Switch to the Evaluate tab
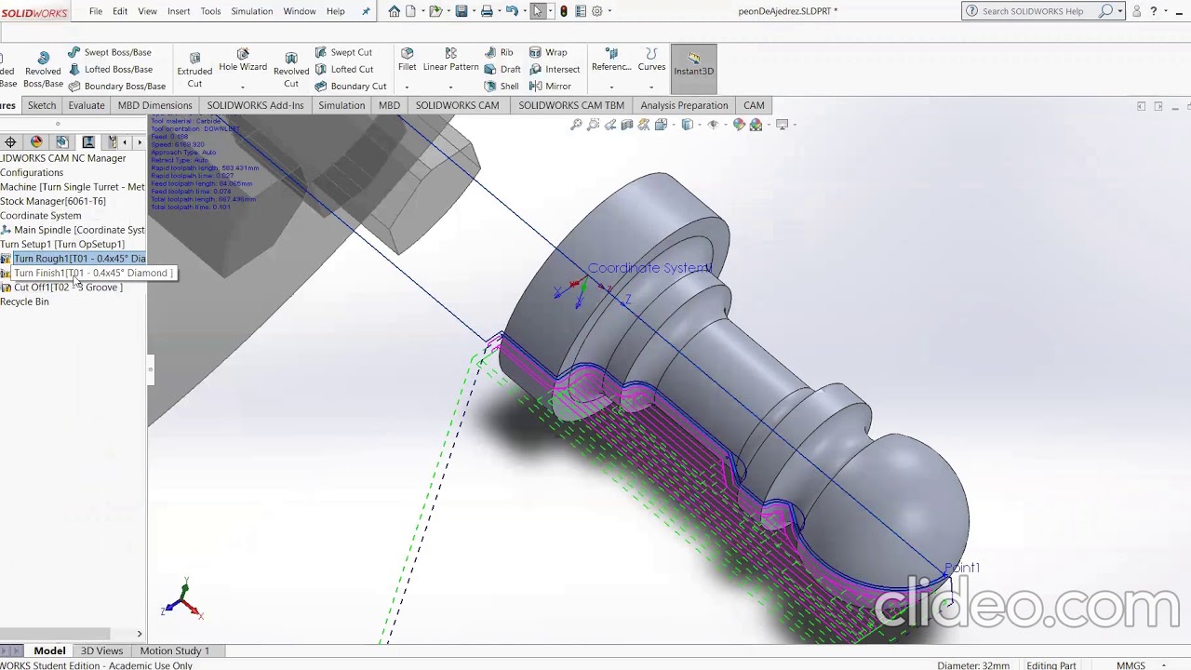The image size is (1191, 670). pyautogui.click(x=87, y=105)
